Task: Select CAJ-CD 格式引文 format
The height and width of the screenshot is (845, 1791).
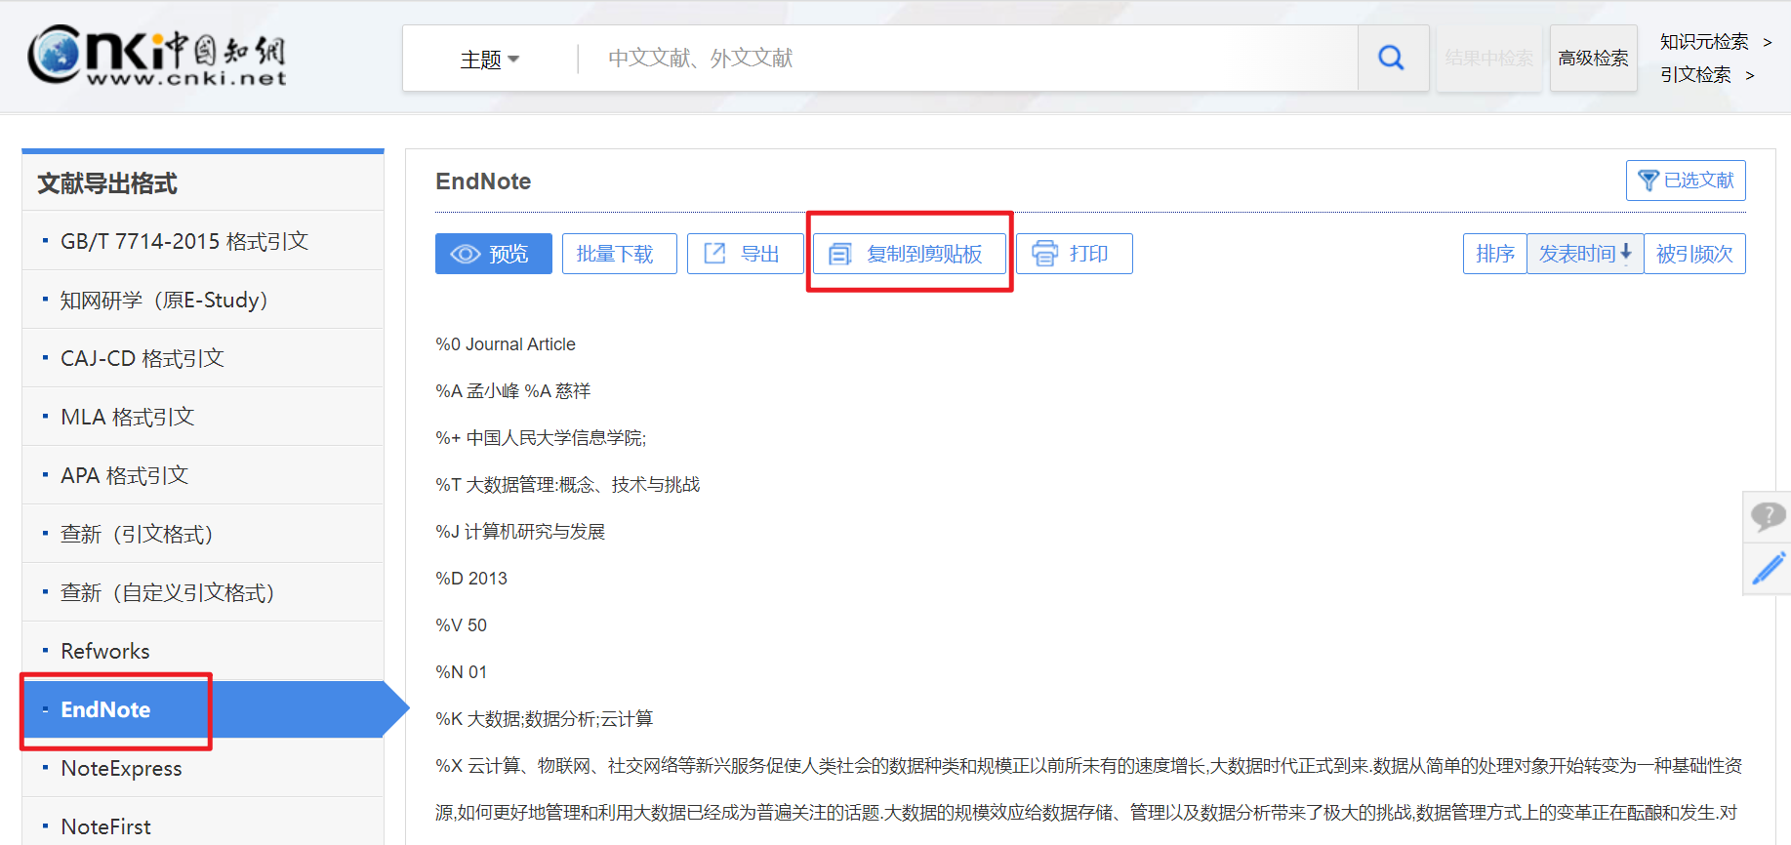Action: [x=203, y=358]
